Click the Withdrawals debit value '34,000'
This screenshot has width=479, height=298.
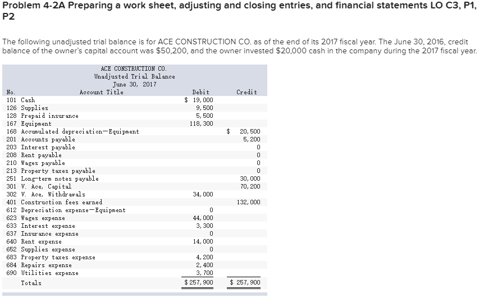[203, 195]
